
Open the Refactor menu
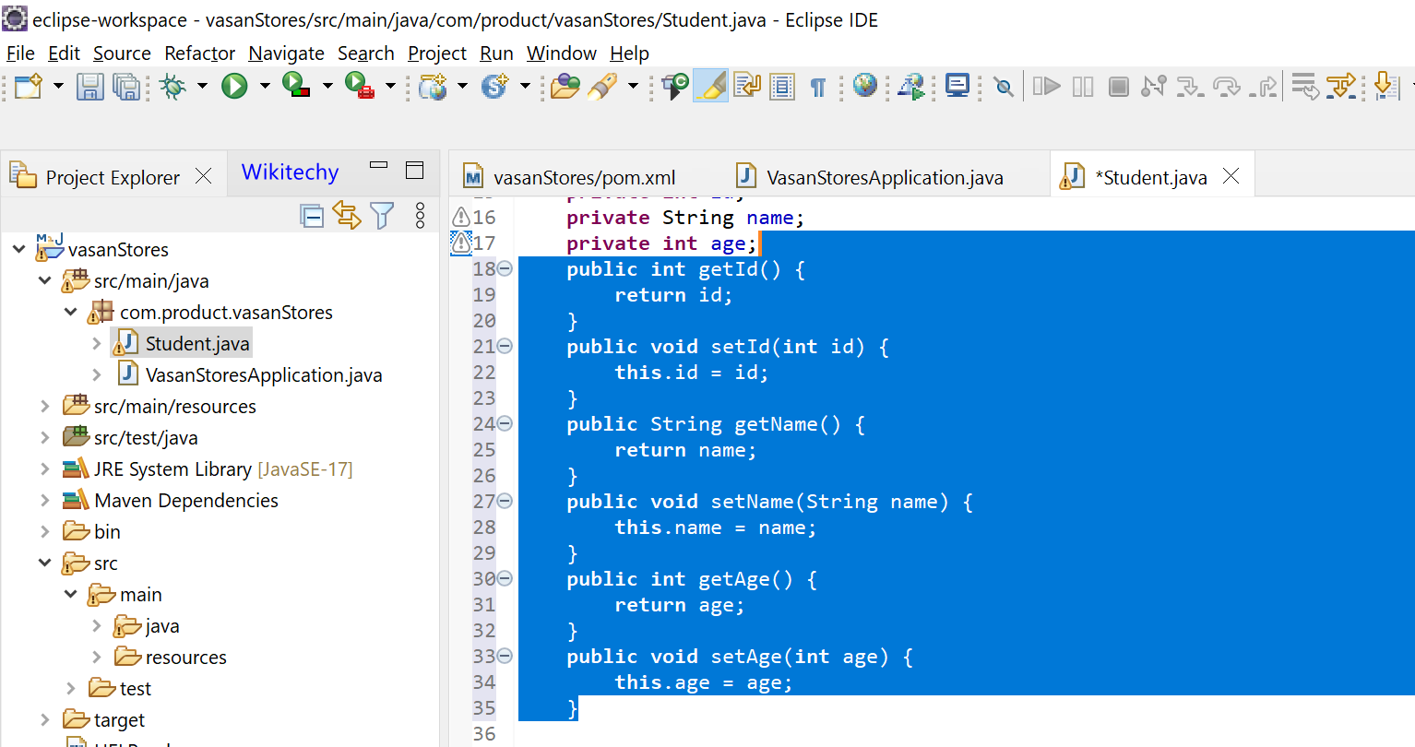click(199, 53)
